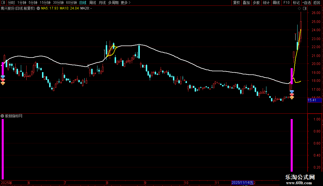Open the 股朋指标网 sub-indicator dropdown

[x=2, y=116]
